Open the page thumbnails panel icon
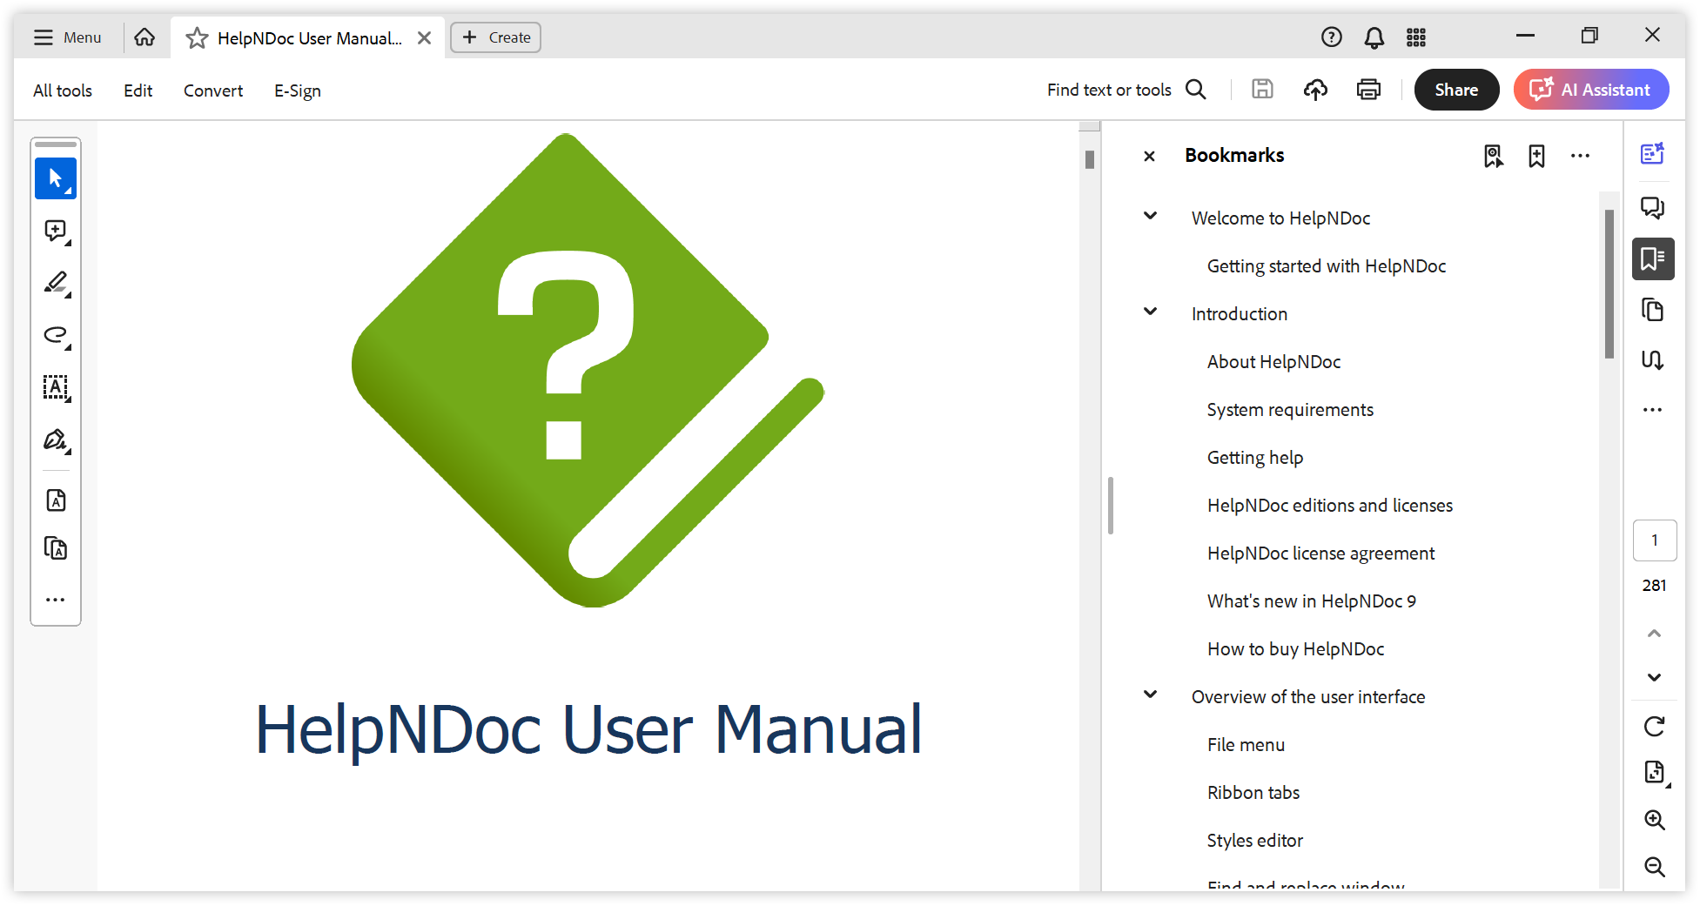 (1653, 310)
